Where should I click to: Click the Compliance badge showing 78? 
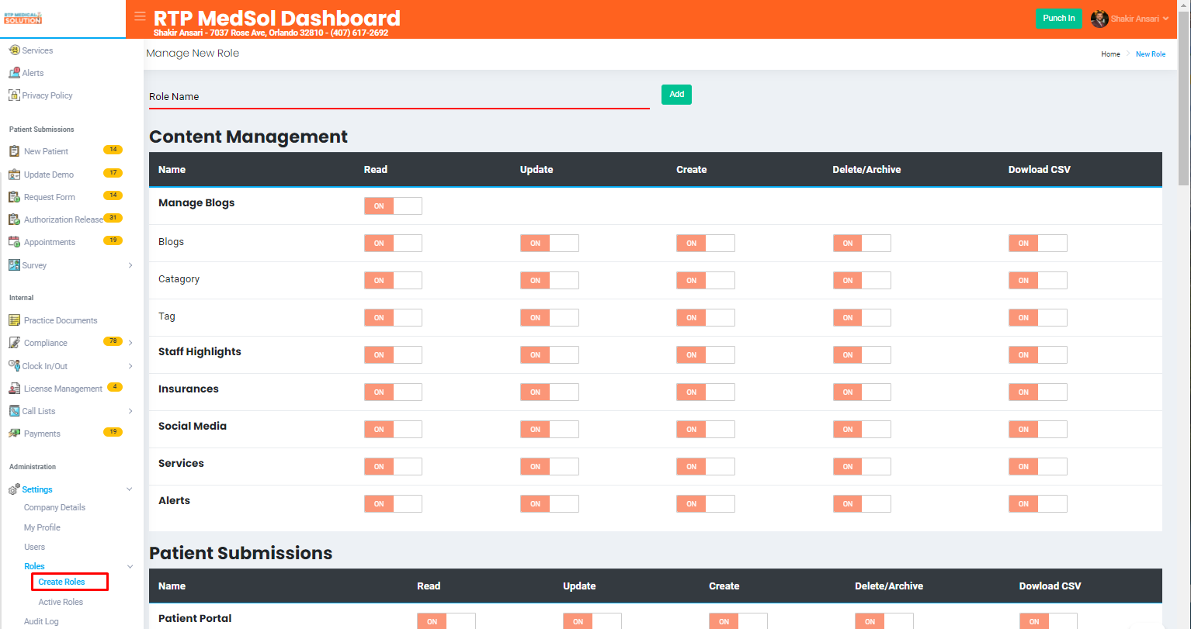[113, 341]
